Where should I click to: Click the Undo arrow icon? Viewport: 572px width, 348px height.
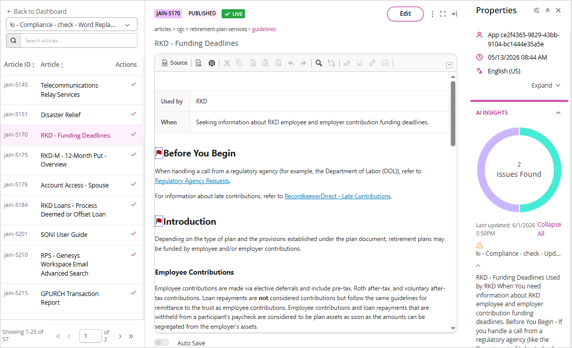tap(291, 63)
